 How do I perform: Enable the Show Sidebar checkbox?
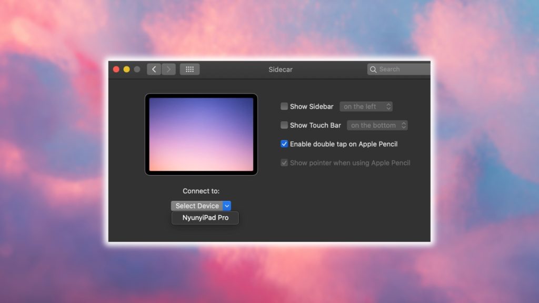point(284,106)
